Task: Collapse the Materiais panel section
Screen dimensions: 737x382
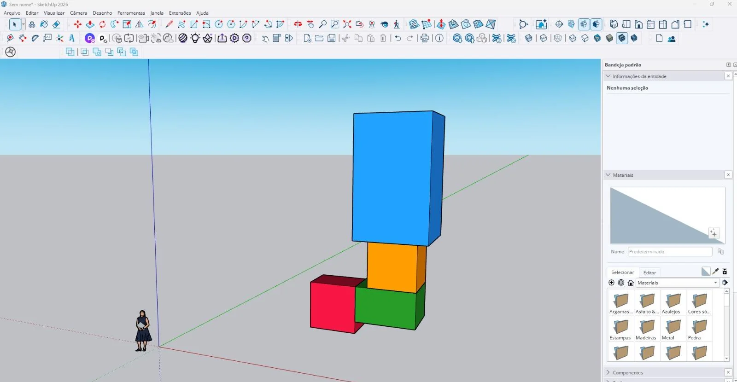Action: point(608,175)
